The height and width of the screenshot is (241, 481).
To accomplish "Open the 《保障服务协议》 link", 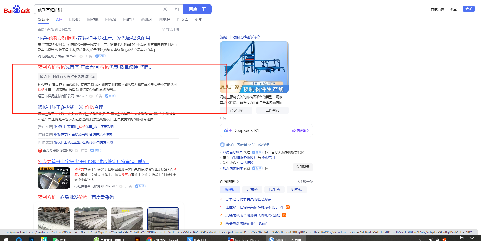I will click(243, 158).
